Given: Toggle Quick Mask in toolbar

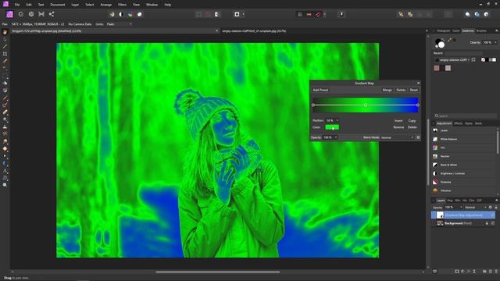Looking at the screenshot, I should point(237,14).
